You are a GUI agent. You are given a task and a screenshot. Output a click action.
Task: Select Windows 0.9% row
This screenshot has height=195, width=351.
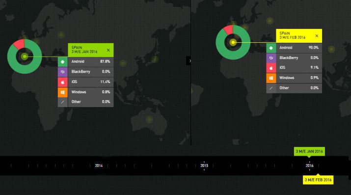click(294, 78)
